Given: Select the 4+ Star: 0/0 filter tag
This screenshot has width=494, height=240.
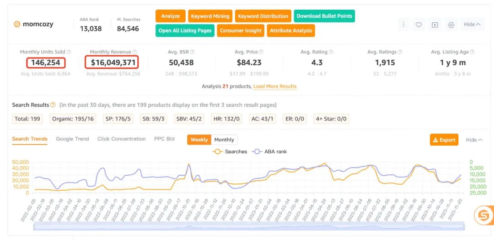Looking at the screenshot, I should [x=331, y=119].
